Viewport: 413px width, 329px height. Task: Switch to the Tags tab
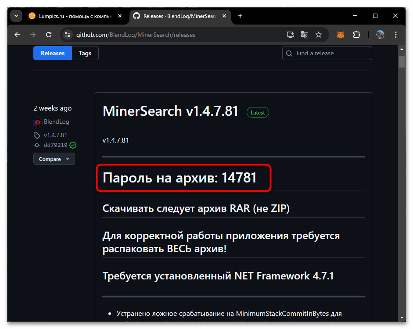85,53
